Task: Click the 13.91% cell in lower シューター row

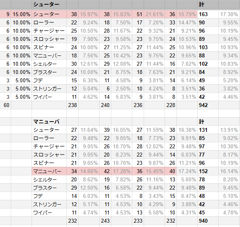Action: coord(229,130)
